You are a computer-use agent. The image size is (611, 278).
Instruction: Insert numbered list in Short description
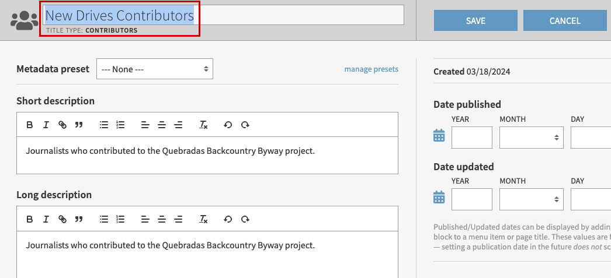pyautogui.click(x=120, y=125)
